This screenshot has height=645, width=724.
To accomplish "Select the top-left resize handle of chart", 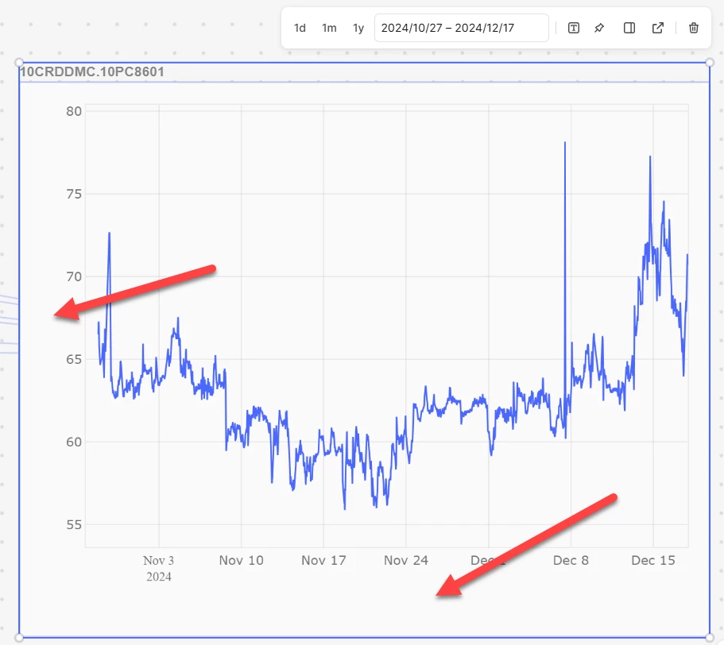I will coord(19,62).
